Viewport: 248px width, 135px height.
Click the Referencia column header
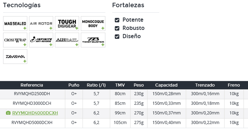32,85
